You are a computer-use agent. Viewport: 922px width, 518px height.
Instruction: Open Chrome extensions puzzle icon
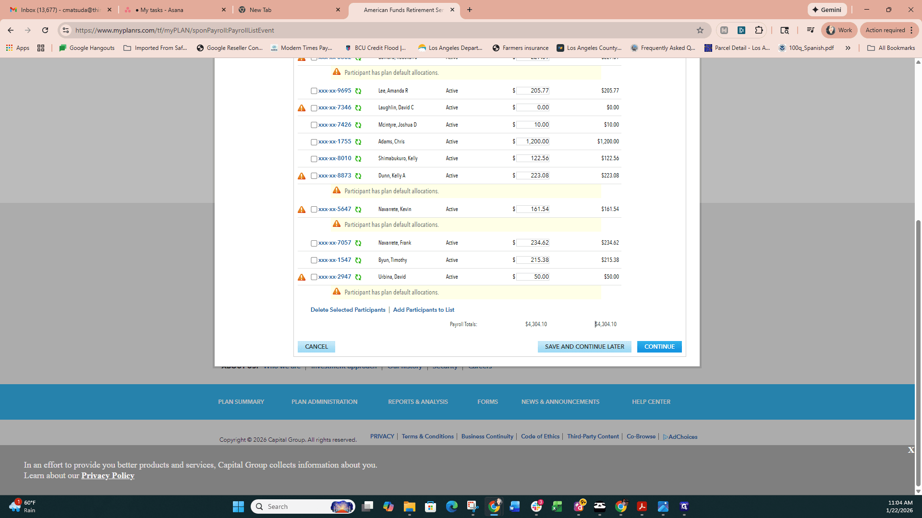(x=759, y=30)
